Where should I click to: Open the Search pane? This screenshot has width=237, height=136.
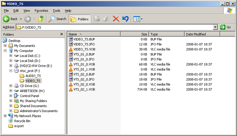[x=57, y=19]
